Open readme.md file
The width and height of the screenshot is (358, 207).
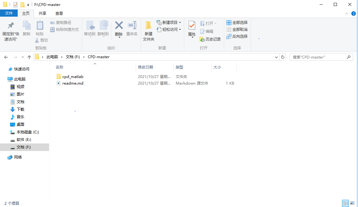72,83
